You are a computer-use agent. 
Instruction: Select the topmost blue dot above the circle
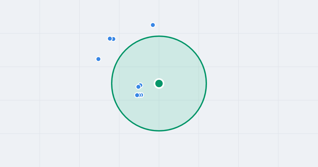pyautogui.click(x=153, y=25)
